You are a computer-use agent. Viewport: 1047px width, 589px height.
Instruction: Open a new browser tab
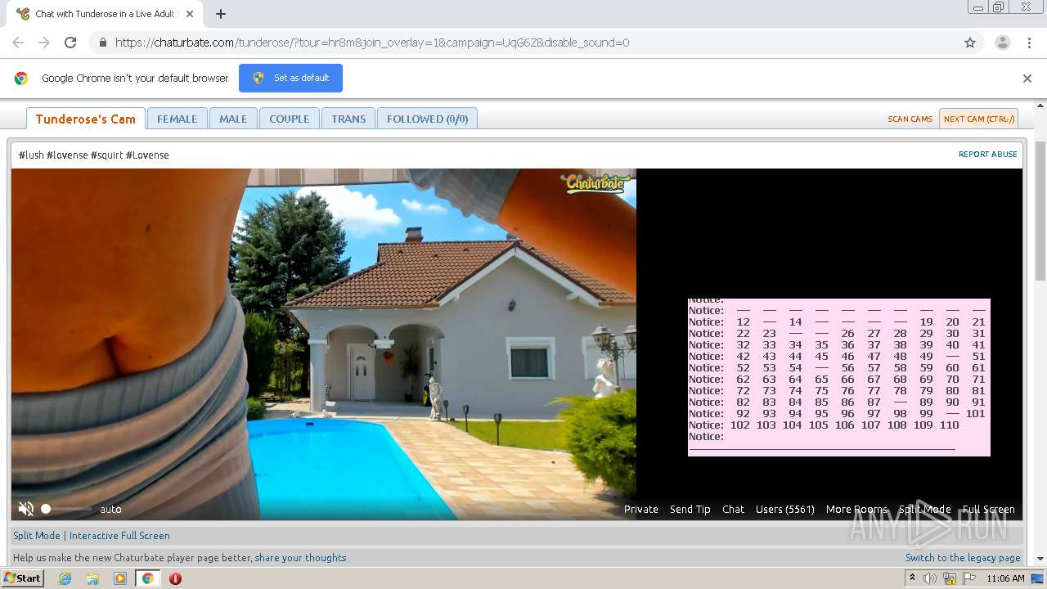coord(221,14)
